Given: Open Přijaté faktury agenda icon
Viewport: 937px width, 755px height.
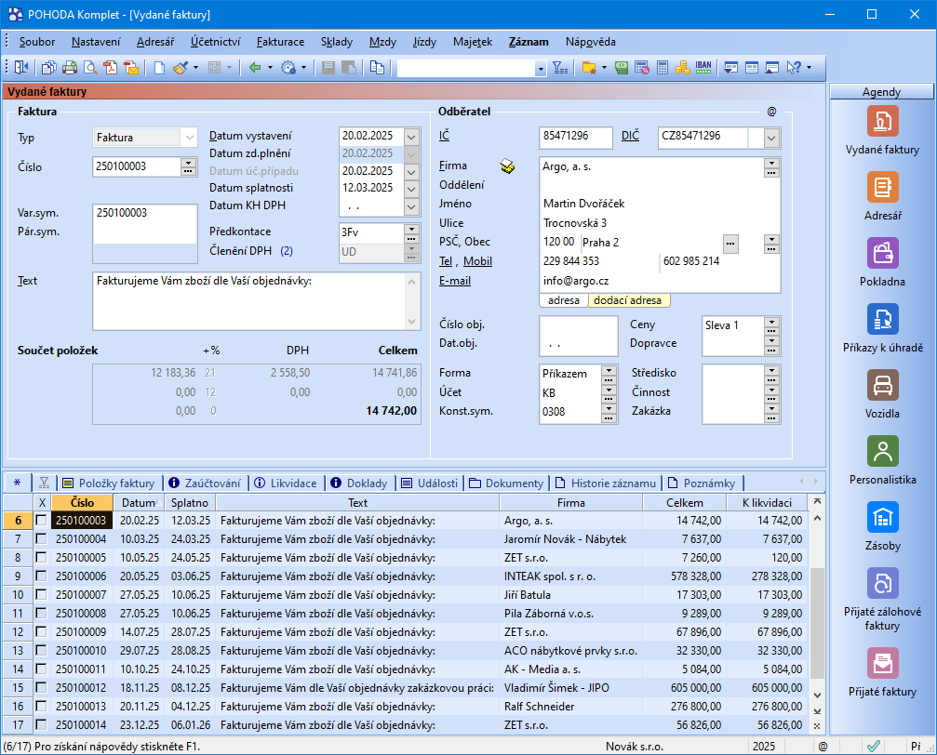Looking at the screenshot, I should coord(883,664).
